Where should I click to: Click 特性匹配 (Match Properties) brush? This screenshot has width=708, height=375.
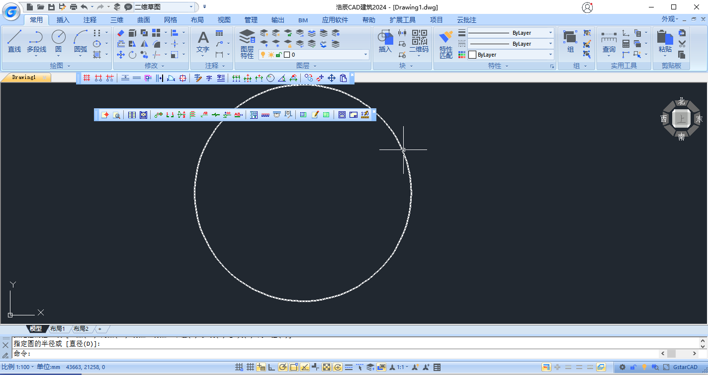(x=446, y=44)
